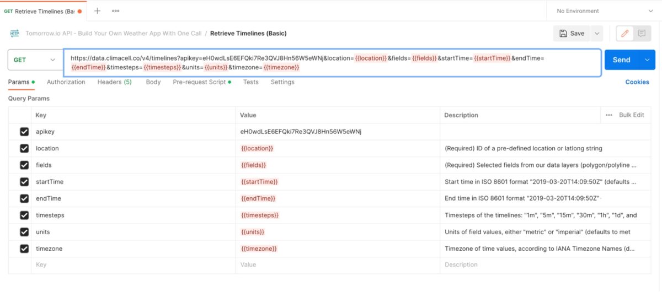Open a new tab with plus icon
Viewport: 662px width, 292px height.
(x=98, y=11)
